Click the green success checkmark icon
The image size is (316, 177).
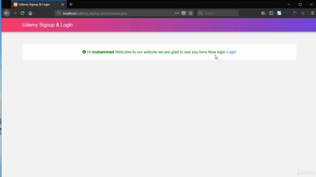84,52
